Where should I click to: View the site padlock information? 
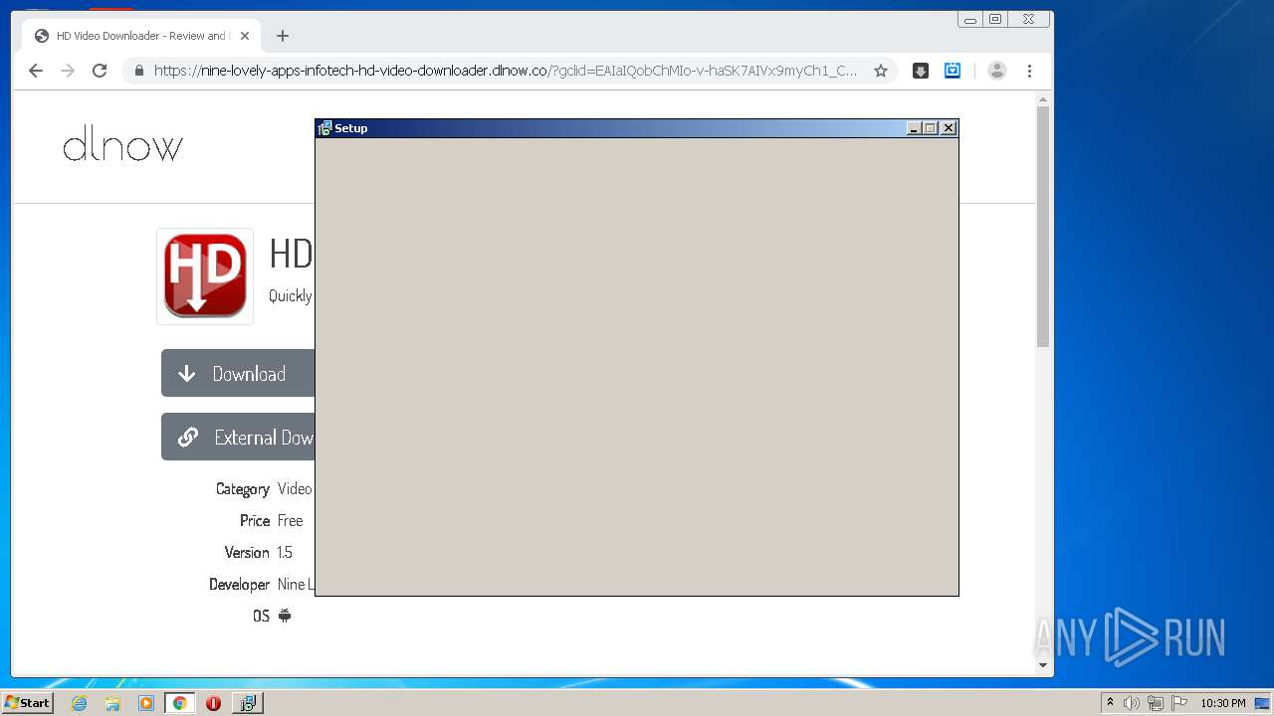click(138, 71)
